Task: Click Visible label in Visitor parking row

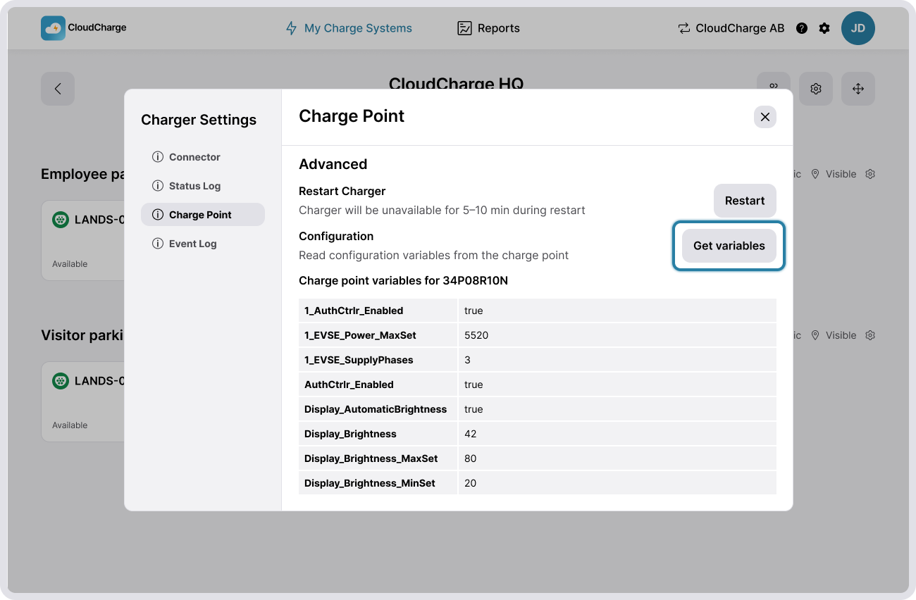Action: coord(841,335)
